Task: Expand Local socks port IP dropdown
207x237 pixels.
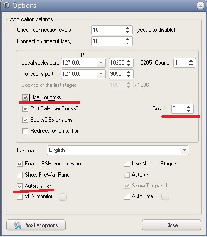Action: tap(101, 63)
